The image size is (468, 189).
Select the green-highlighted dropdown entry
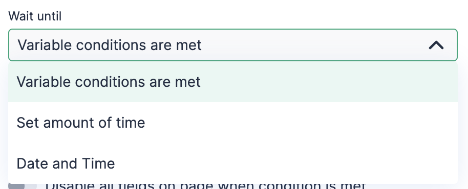click(233, 82)
